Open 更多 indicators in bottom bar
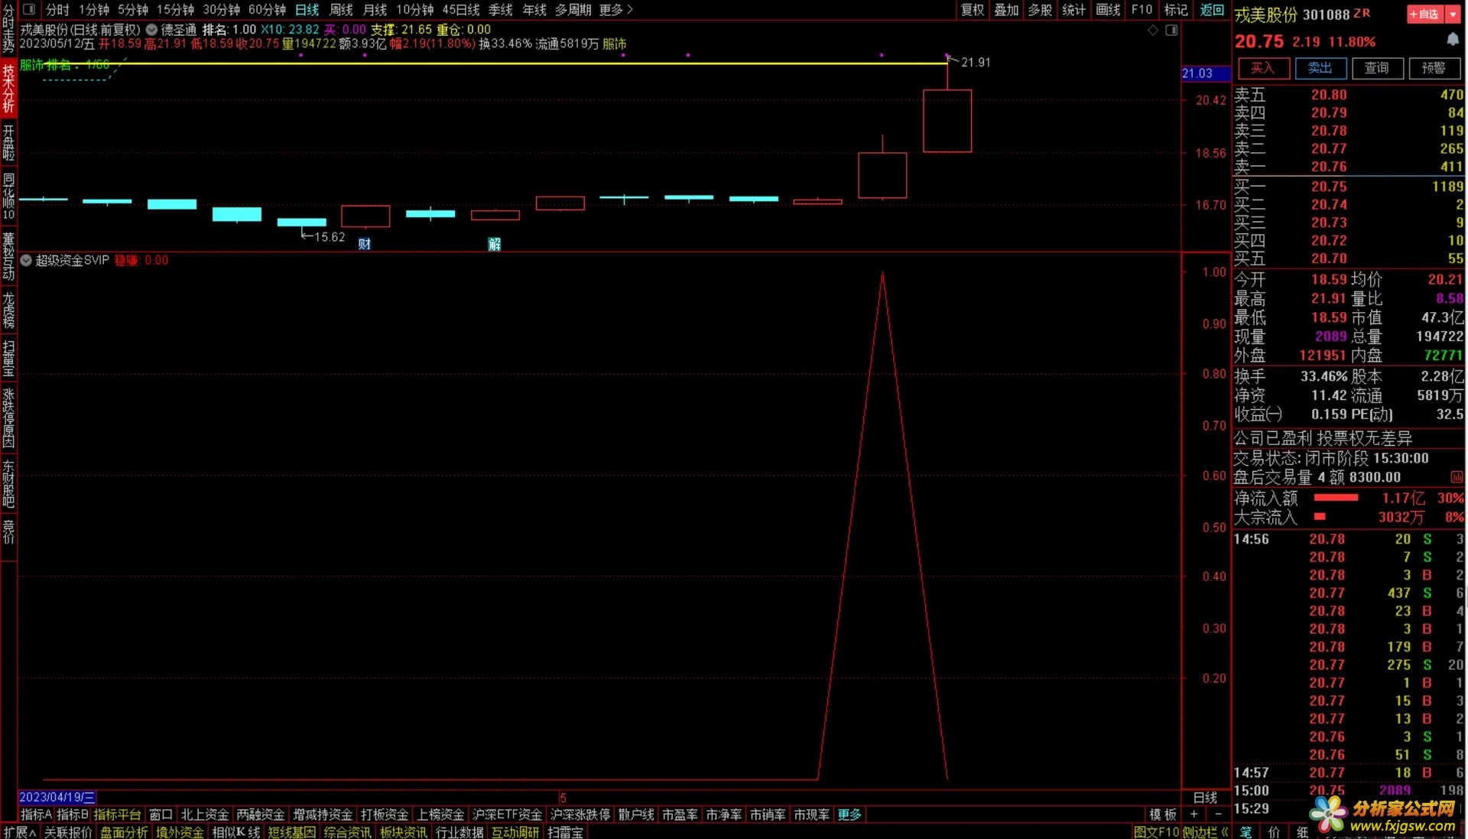Image resolution: width=1468 pixels, height=839 pixels. tap(849, 815)
